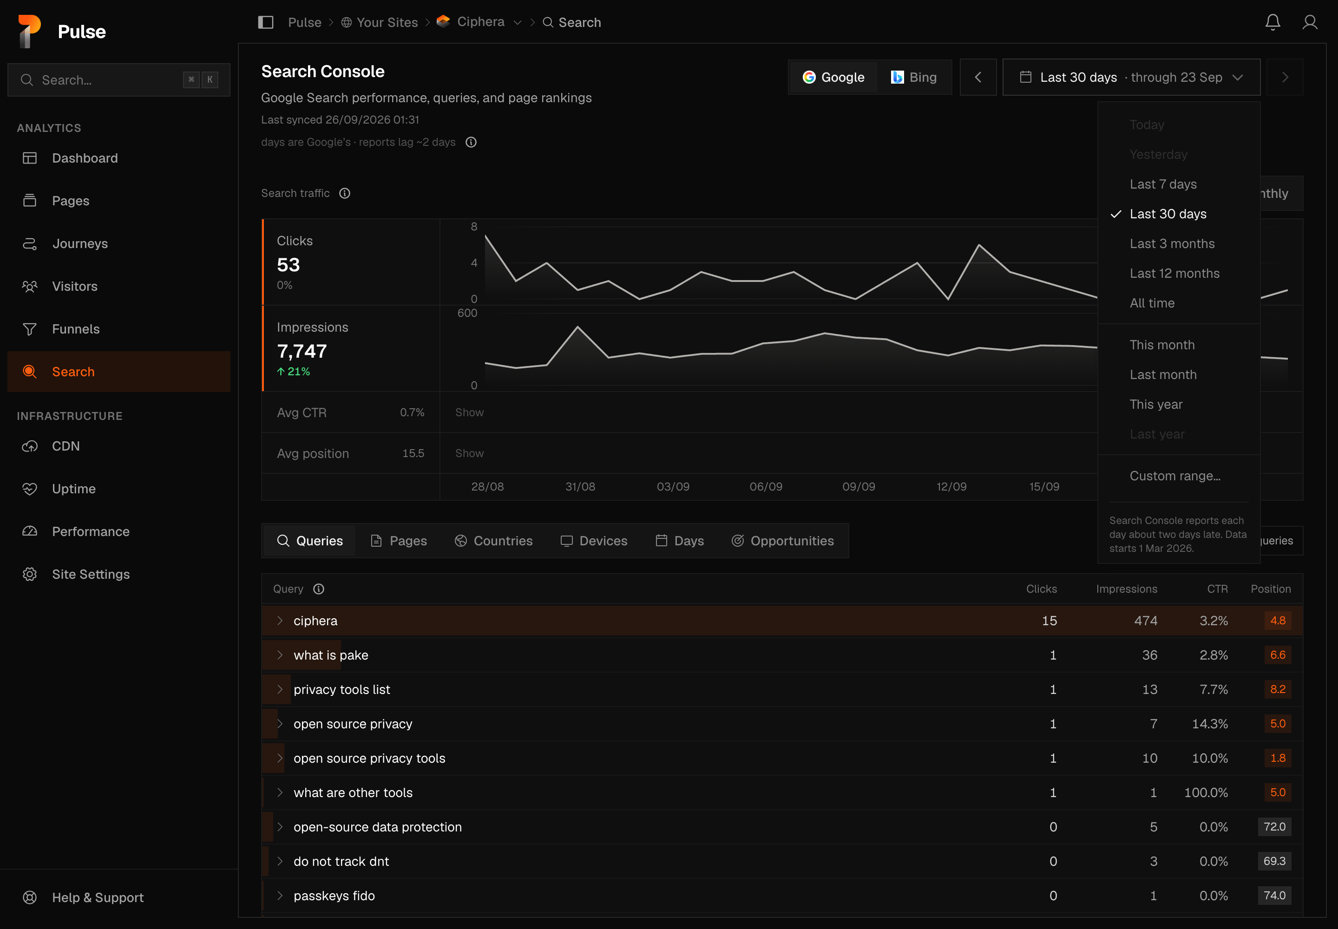Screen dimensions: 1338x929
Task: Sort by Impressions column header
Action: click(1127, 589)
